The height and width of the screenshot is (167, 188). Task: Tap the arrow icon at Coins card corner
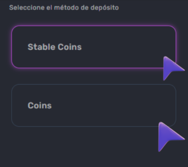pyautogui.click(x=172, y=137)
